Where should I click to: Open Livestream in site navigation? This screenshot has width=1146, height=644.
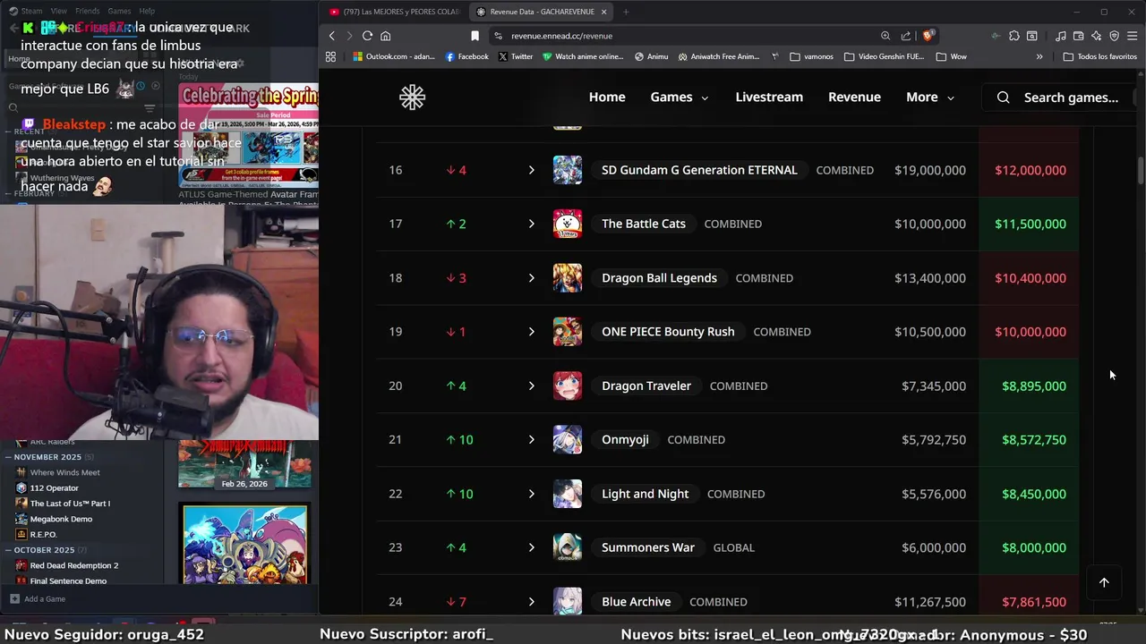[769, 97]
